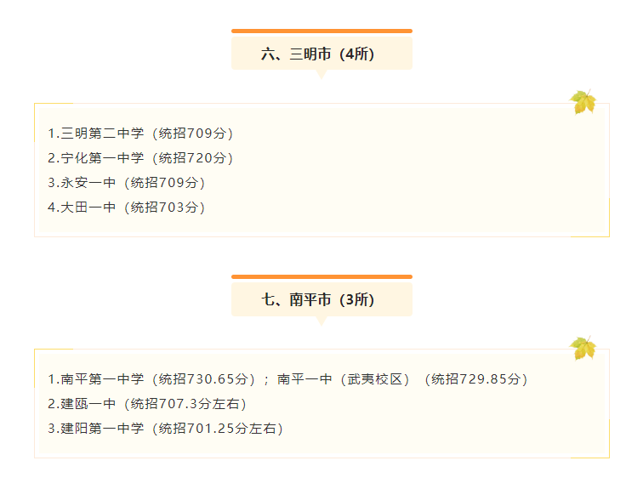The image size is (643, 489).
Task: Select 建阳第一中学 (统招701.25分左右) entry
Action: (165, 429)
